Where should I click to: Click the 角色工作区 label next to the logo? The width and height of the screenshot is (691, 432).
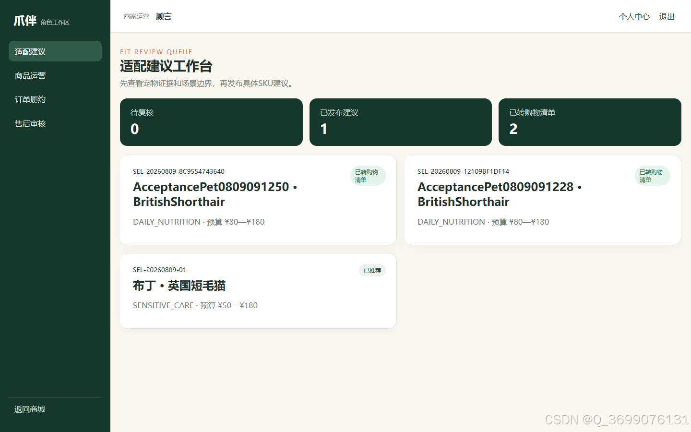click(x=55, y=22)
